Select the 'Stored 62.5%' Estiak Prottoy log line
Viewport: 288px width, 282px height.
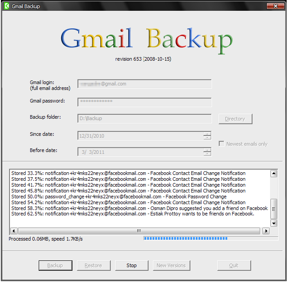(x=133, y=214)
